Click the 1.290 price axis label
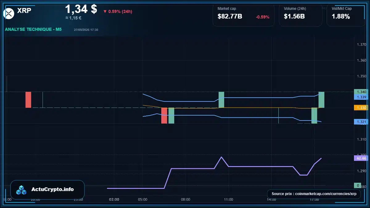 coord(361,171)
